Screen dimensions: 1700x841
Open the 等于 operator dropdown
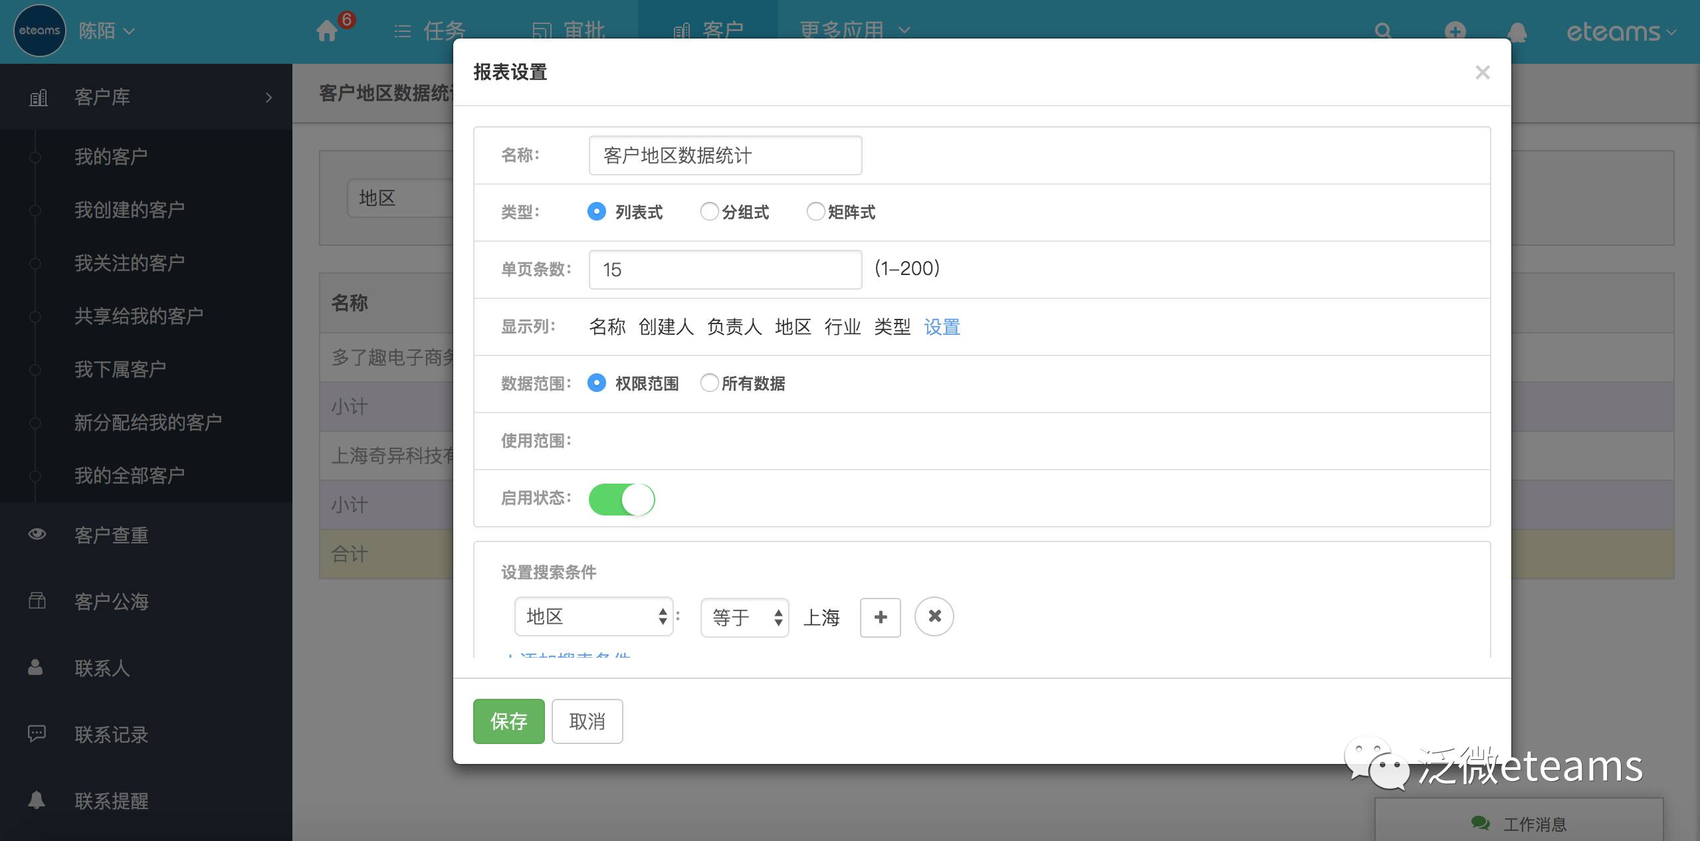point(744,617)
